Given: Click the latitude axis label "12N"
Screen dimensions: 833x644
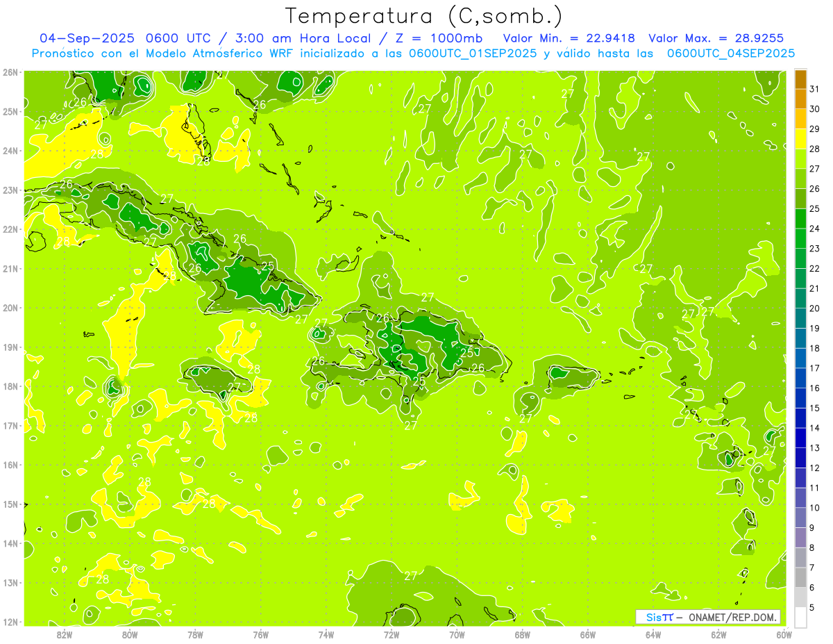Looking at the screenshot, I should coord(10,622).
